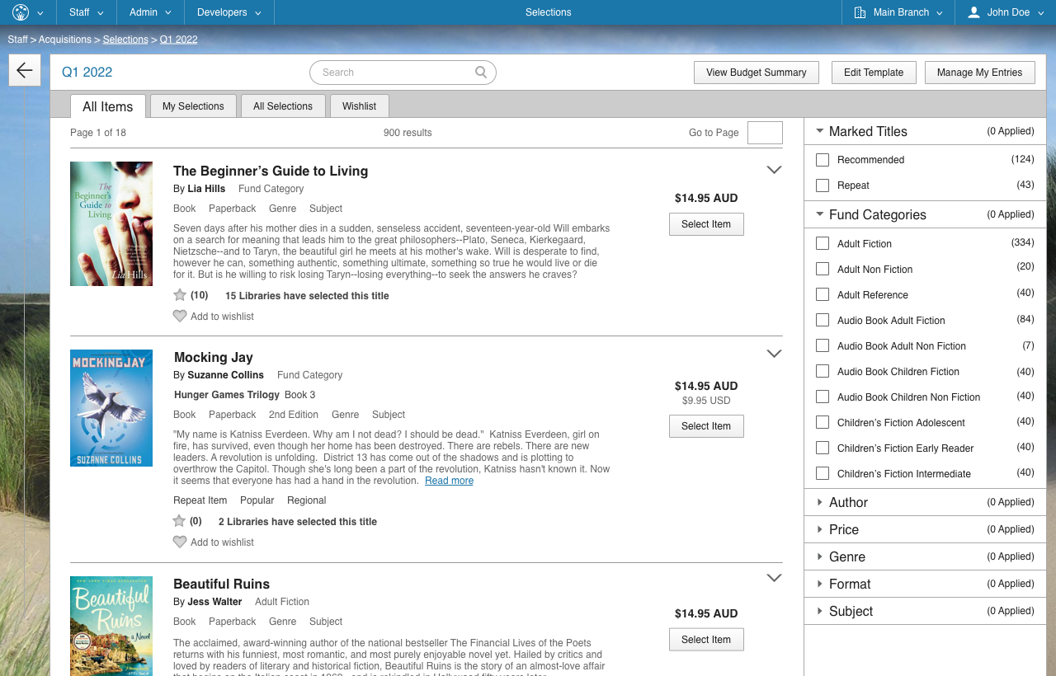Follow the Read more link
Image resolution: width=1056 pixels, height=676 pixels.
[x=449, y=481]
